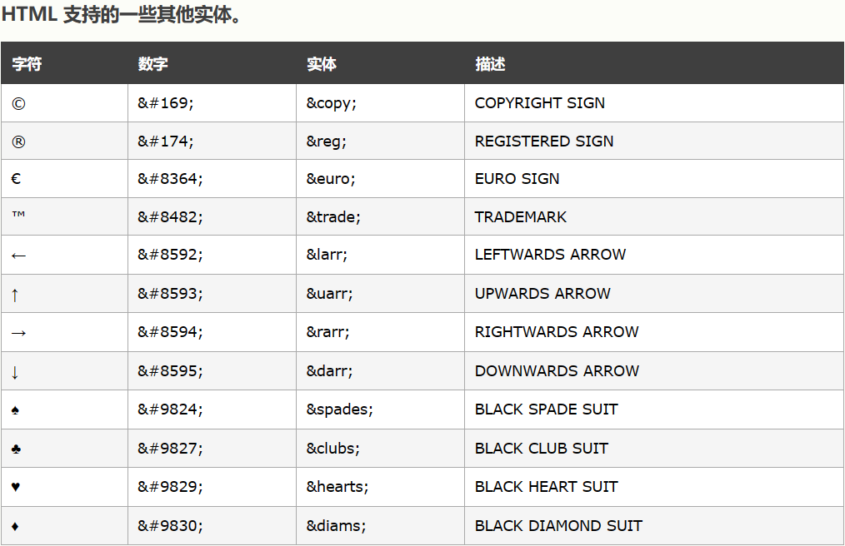Image resolution: width=845 pixels, height=546 pixels.
Task: Click the HTML 支持的一些其他实体 heading
Action: [x=122, y=15]
